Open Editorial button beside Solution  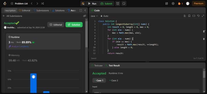(x=56, y=25)
